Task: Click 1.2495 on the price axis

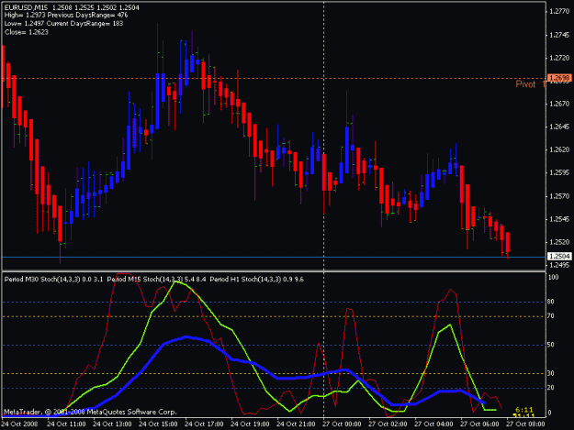Action: (559, 265)
